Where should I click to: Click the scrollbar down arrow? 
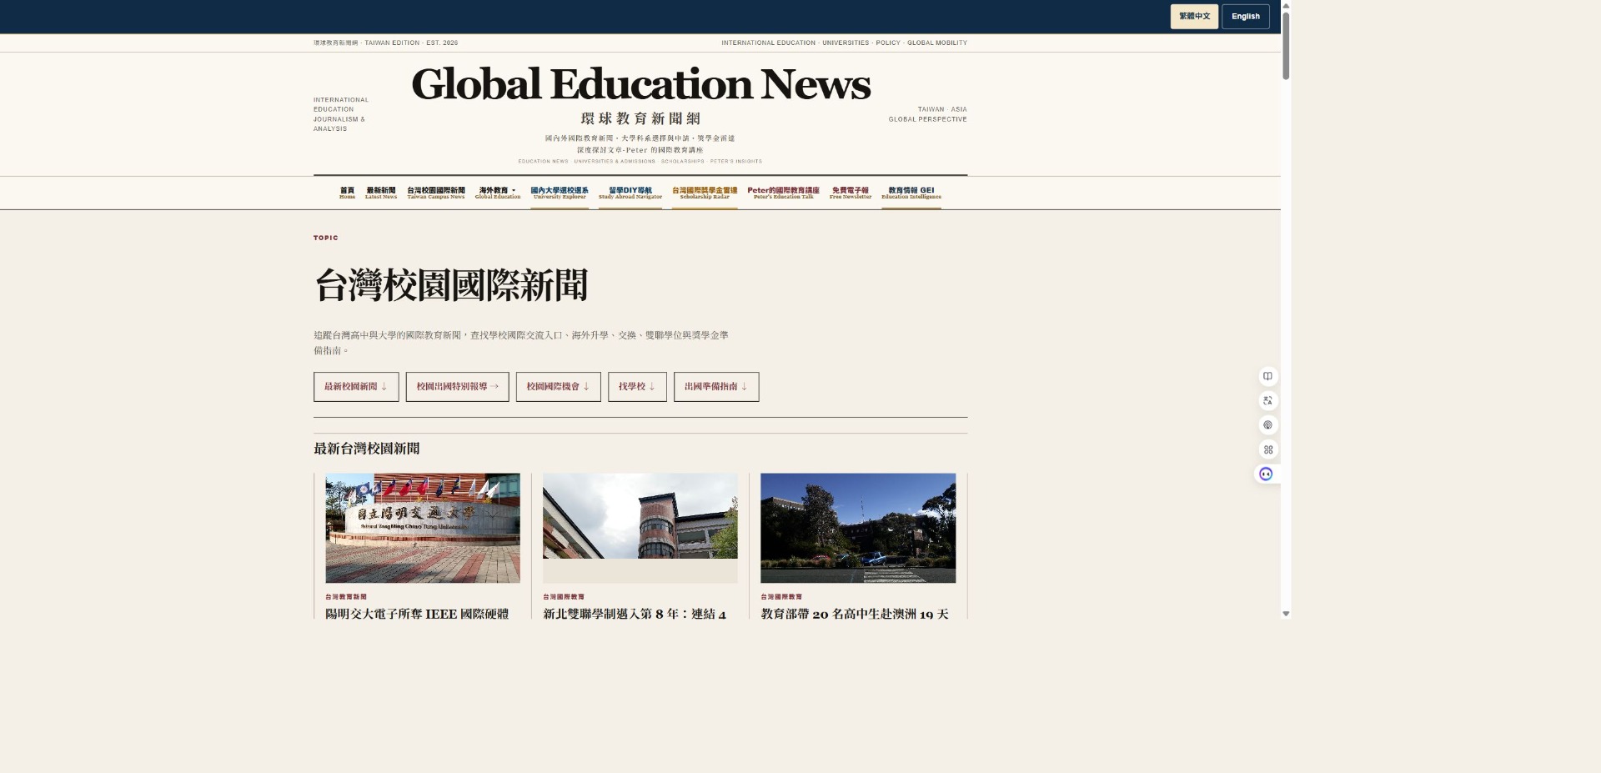coord(1286,613)
